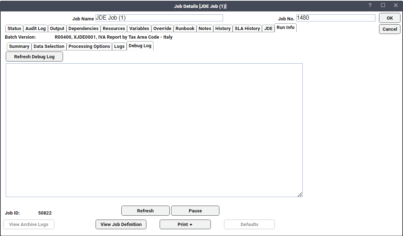Viewport: 403px width, 236px height.
Task: Open the help question mark icon
Action: pyautogui.click(x=370, y=5)
